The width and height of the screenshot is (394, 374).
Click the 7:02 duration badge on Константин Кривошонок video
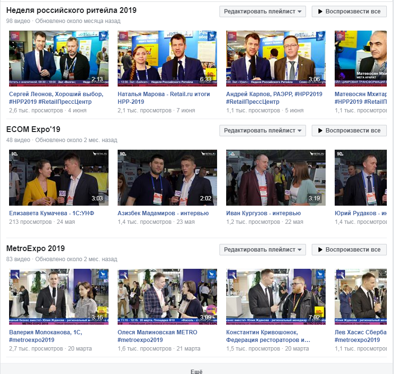point(314,318)
